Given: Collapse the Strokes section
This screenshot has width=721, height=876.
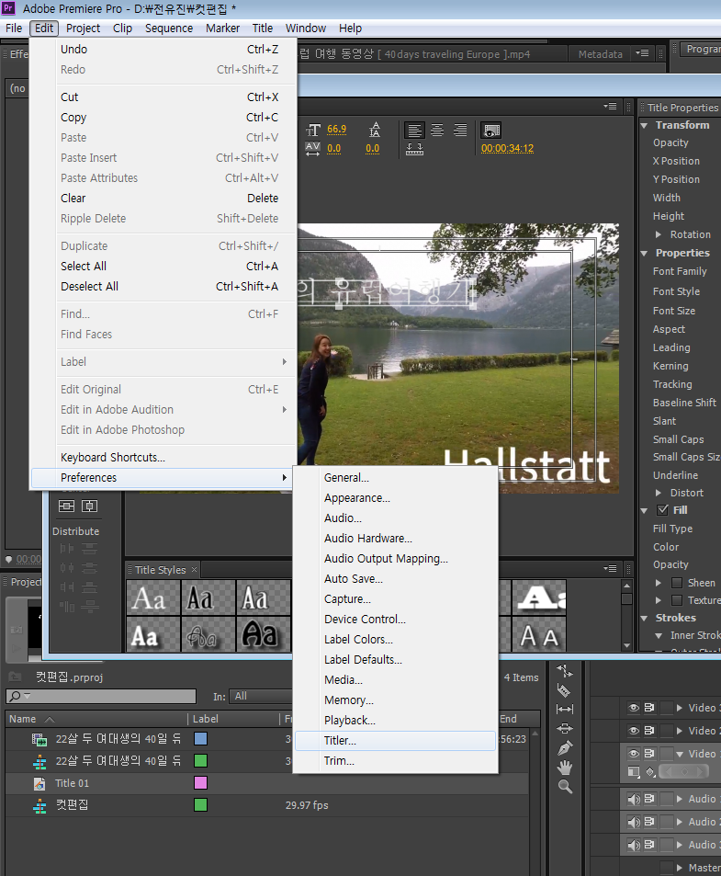Looking at the screenshot, I should coord(644,618).
